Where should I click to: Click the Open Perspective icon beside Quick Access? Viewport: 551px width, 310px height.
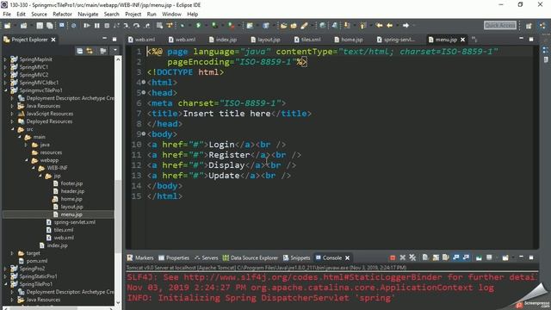pyautogui.click(x=529, y=26)
